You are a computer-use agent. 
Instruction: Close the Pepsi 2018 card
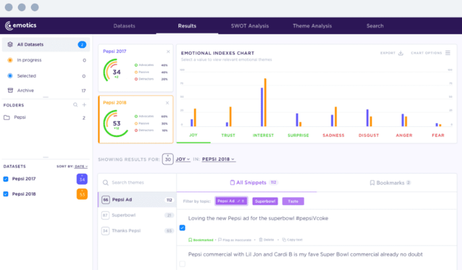click(167, 103)
